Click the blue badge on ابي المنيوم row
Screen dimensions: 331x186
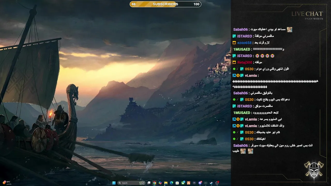[x=234, y=119]
